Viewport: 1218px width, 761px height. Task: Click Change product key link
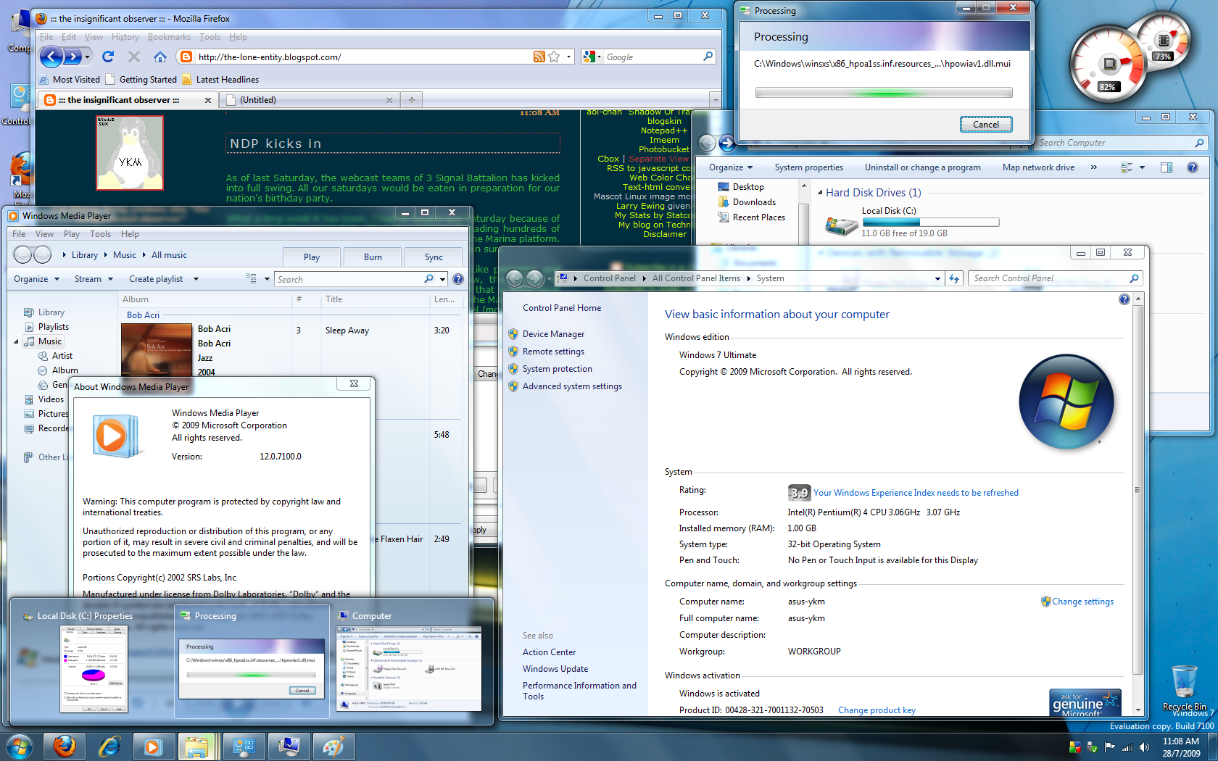coord(877,710)
